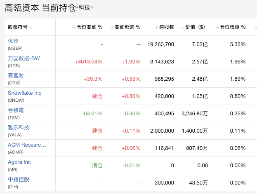Open the Snowflake Inc stock link
The height and width of the screenshot is (194, 257).
(25, 93)
